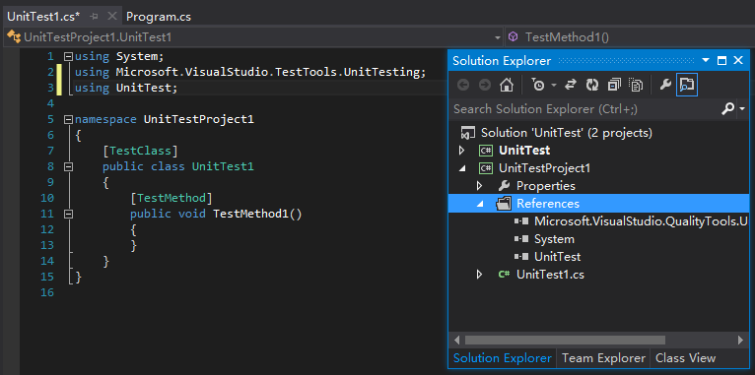
Task: Open the Class View tab
Action: (685, 358)
